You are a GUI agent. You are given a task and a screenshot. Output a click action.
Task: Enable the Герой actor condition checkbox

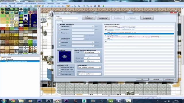point(59,46)
